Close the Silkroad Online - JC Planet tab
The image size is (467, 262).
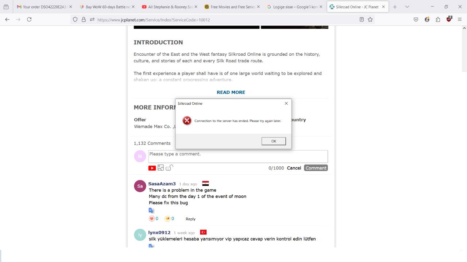coord(383,7)
